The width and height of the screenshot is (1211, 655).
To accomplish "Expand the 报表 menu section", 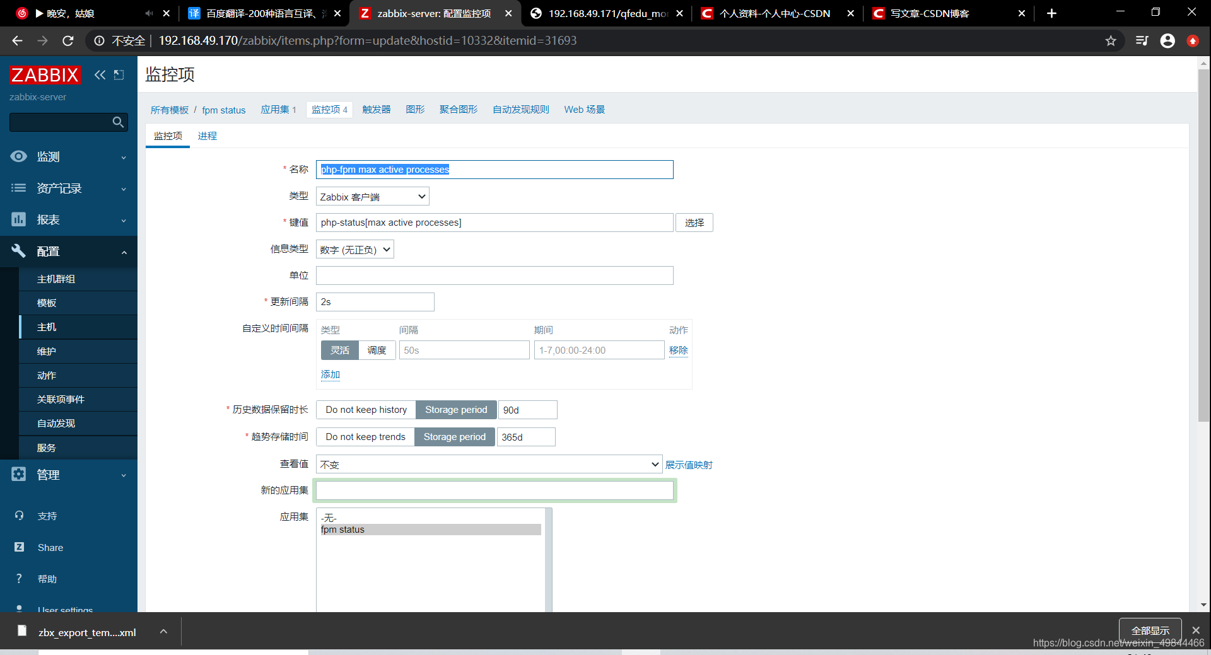I will [124, 220].
